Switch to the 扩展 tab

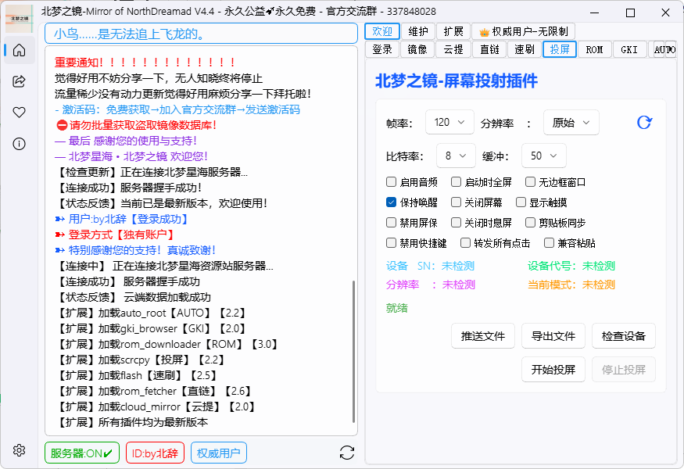[x=453, y=31]
